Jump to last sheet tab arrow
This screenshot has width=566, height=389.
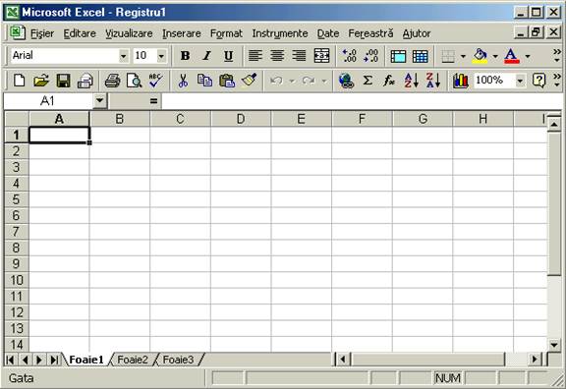(54, 360)
